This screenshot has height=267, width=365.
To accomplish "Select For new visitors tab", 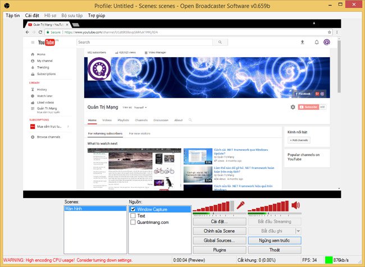I will tap(140, 133).
